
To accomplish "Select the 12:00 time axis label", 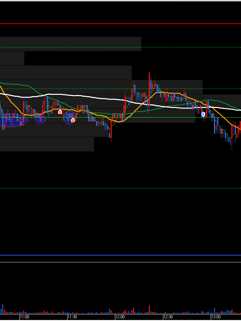I will tap(120, 317).
